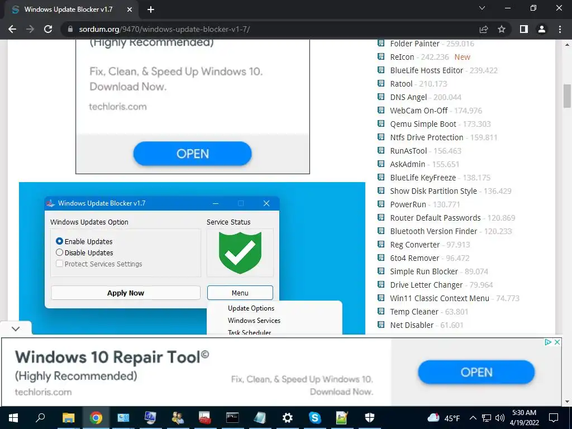Open the ReIcon link

click(x=402, y=57)
